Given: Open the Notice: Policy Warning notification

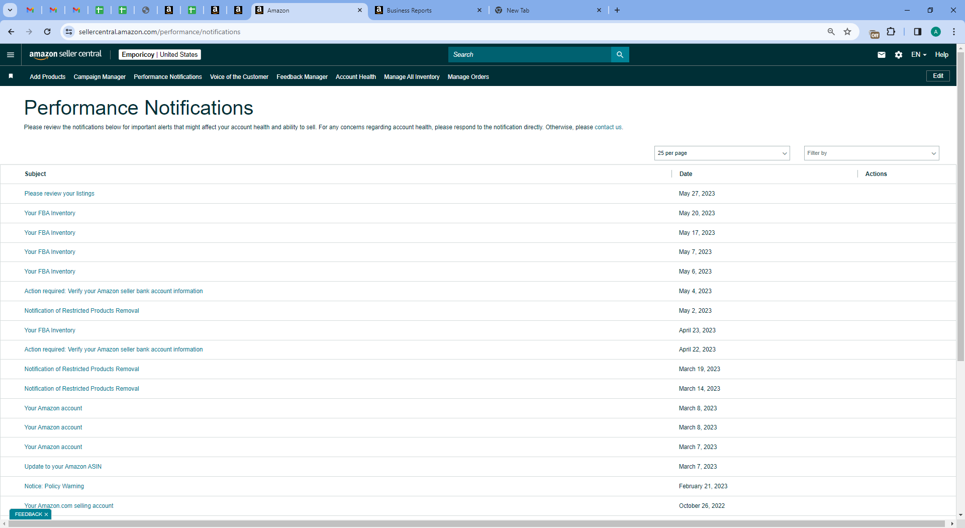Looking at the screenshot, I should 54,486.
